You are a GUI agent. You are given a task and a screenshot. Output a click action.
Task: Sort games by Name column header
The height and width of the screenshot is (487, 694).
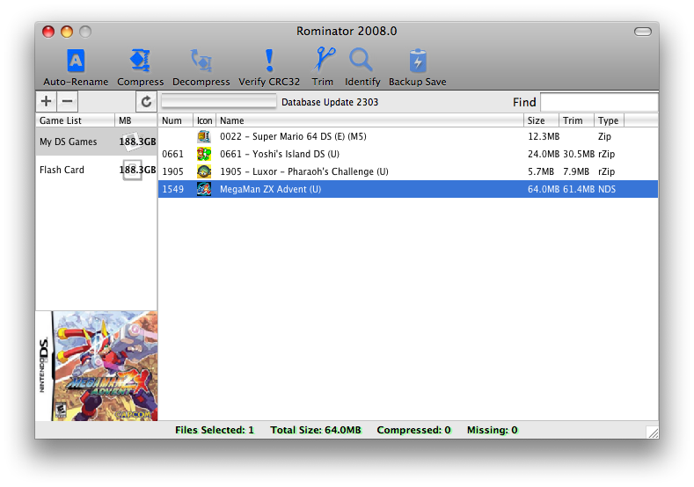coord(369,120)
